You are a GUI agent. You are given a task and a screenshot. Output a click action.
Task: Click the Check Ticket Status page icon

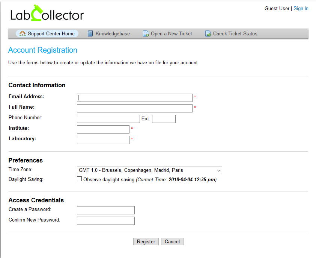[208, 33]
